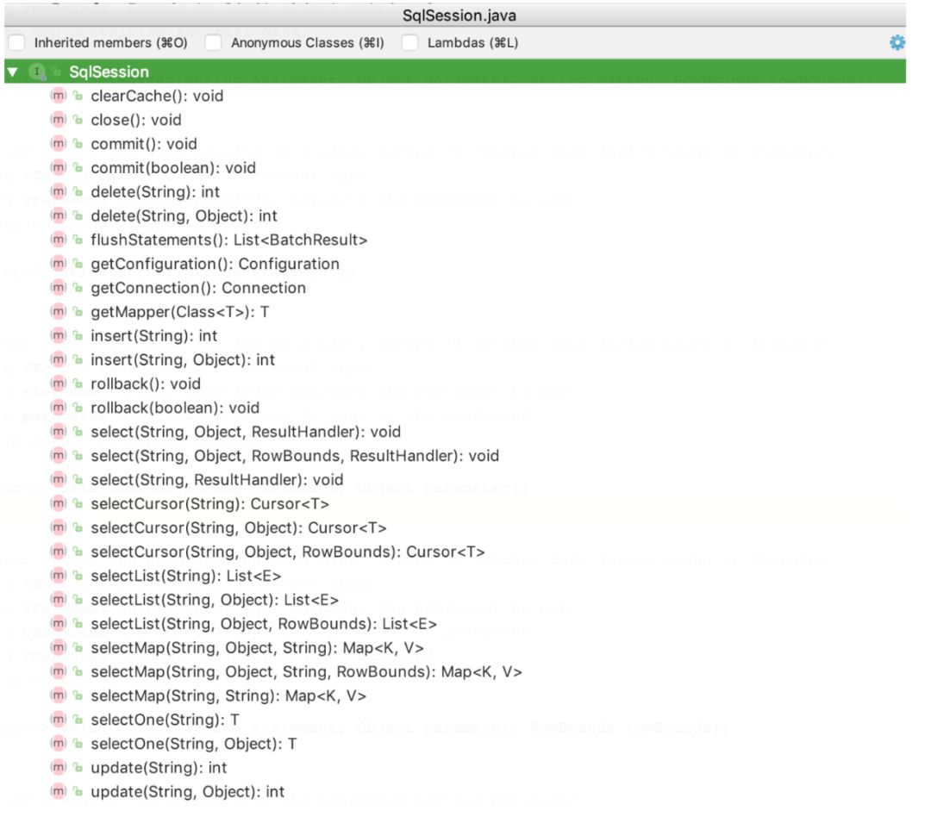Select selectMap(String, Object, String, RowBounds)
931x817 pixels.
click(306, 671)
